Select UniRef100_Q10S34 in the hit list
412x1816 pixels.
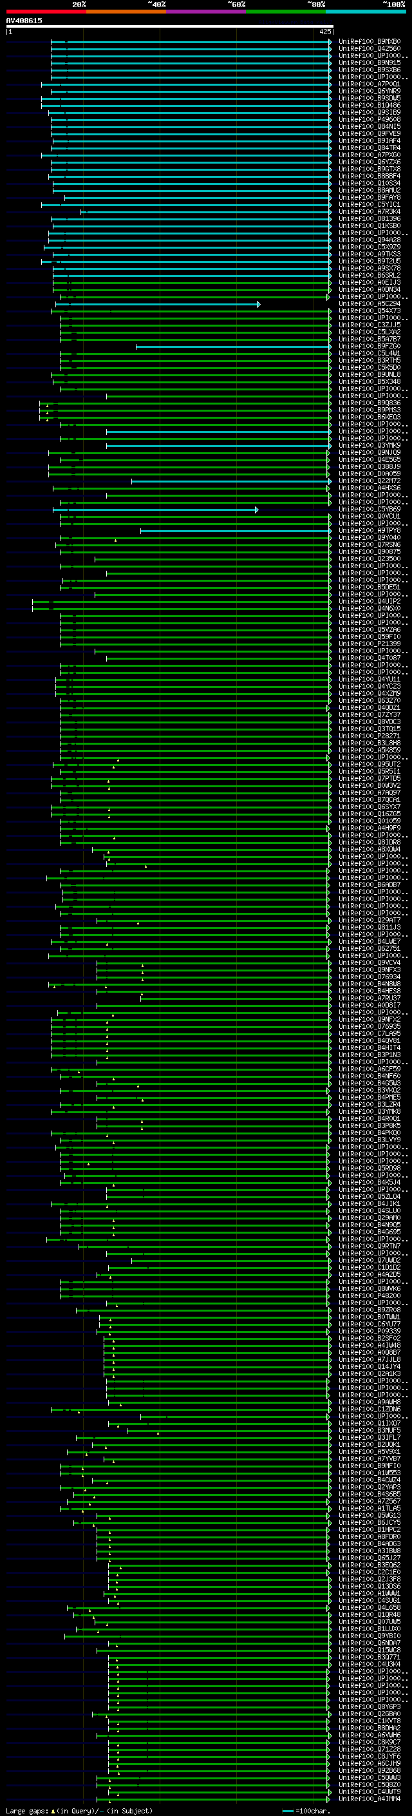pyautogui.click(x=370, y=184)
